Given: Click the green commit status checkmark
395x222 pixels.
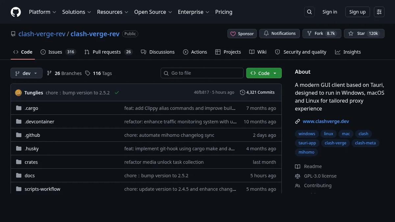Looking at the screenshot, I should (117, 93).
